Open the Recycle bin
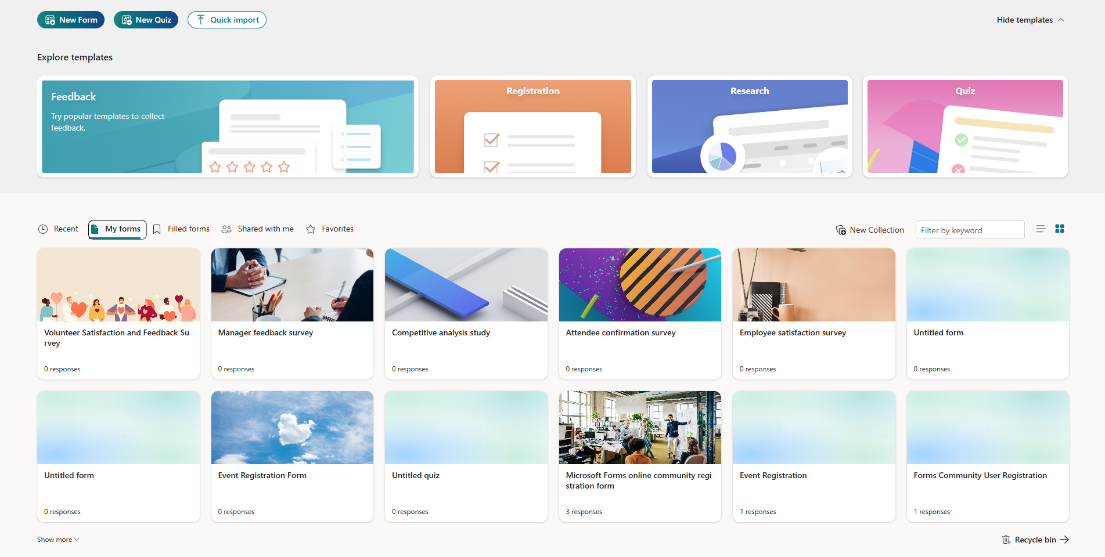 tap(1035, 540)
